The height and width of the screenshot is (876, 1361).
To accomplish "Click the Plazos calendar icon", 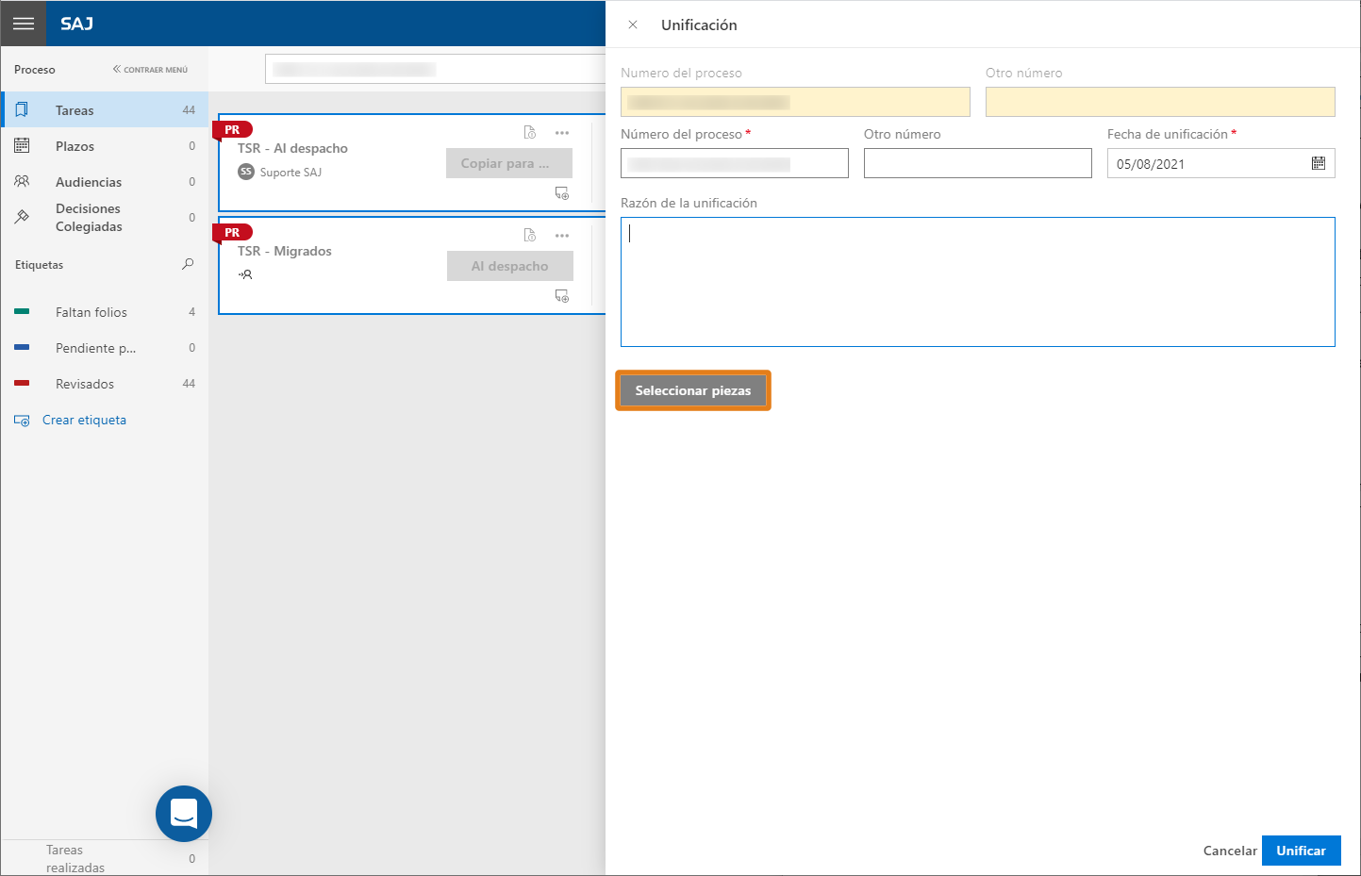I will (x=22, y=146).
